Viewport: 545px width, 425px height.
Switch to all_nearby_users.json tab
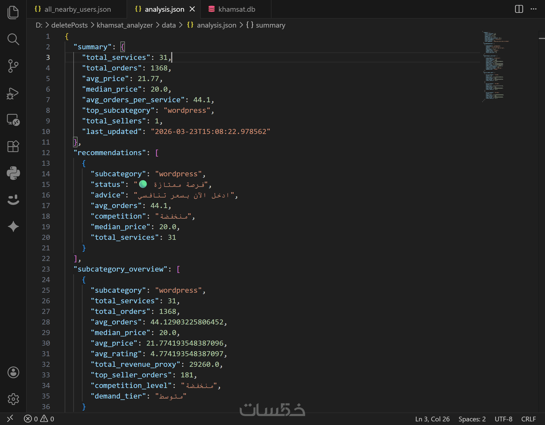point(77,9)
